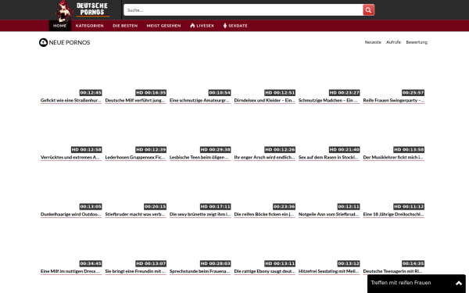Click the HD 00:17:11 duration badge
This screenshot has height=293, width=469.
(216, 206)
